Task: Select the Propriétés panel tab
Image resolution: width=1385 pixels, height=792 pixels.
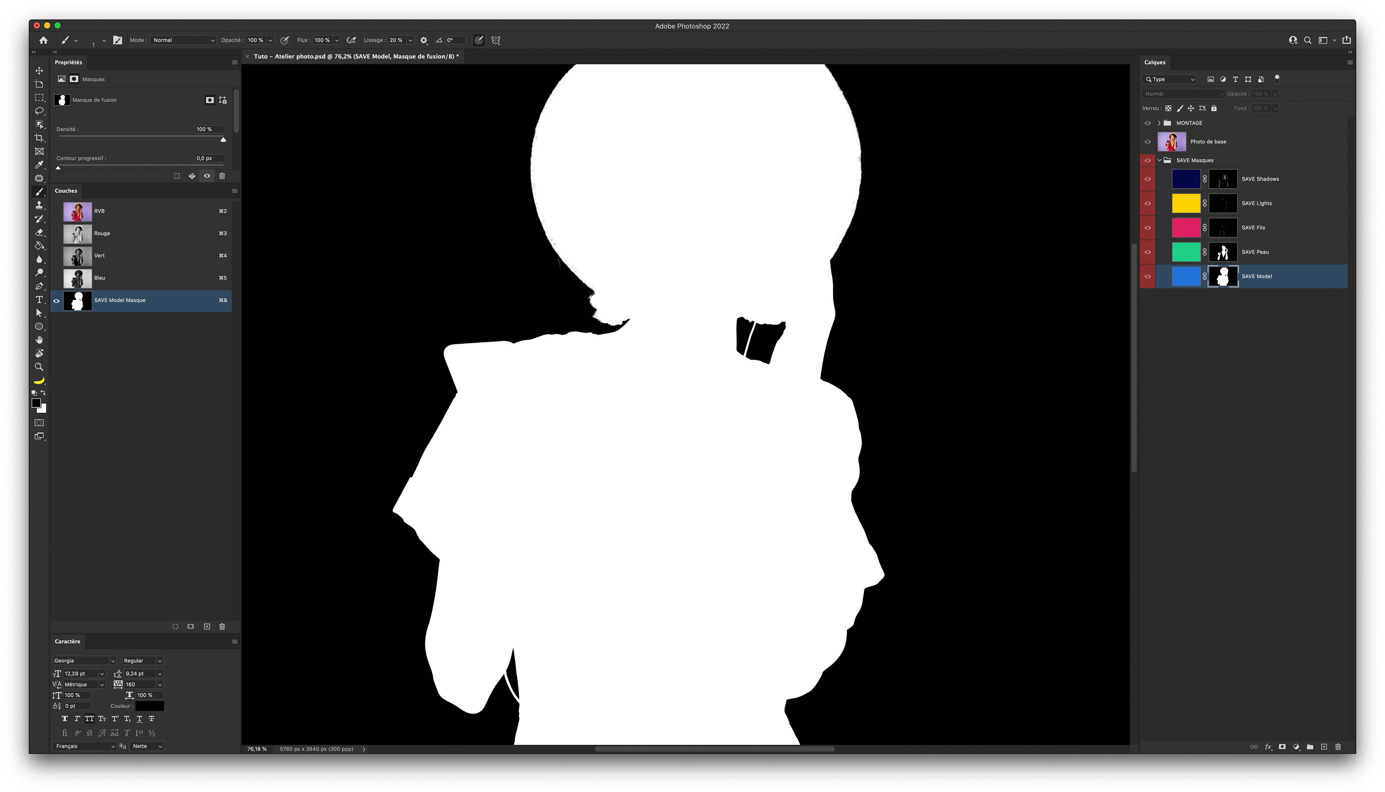Action: pos(69,63)
